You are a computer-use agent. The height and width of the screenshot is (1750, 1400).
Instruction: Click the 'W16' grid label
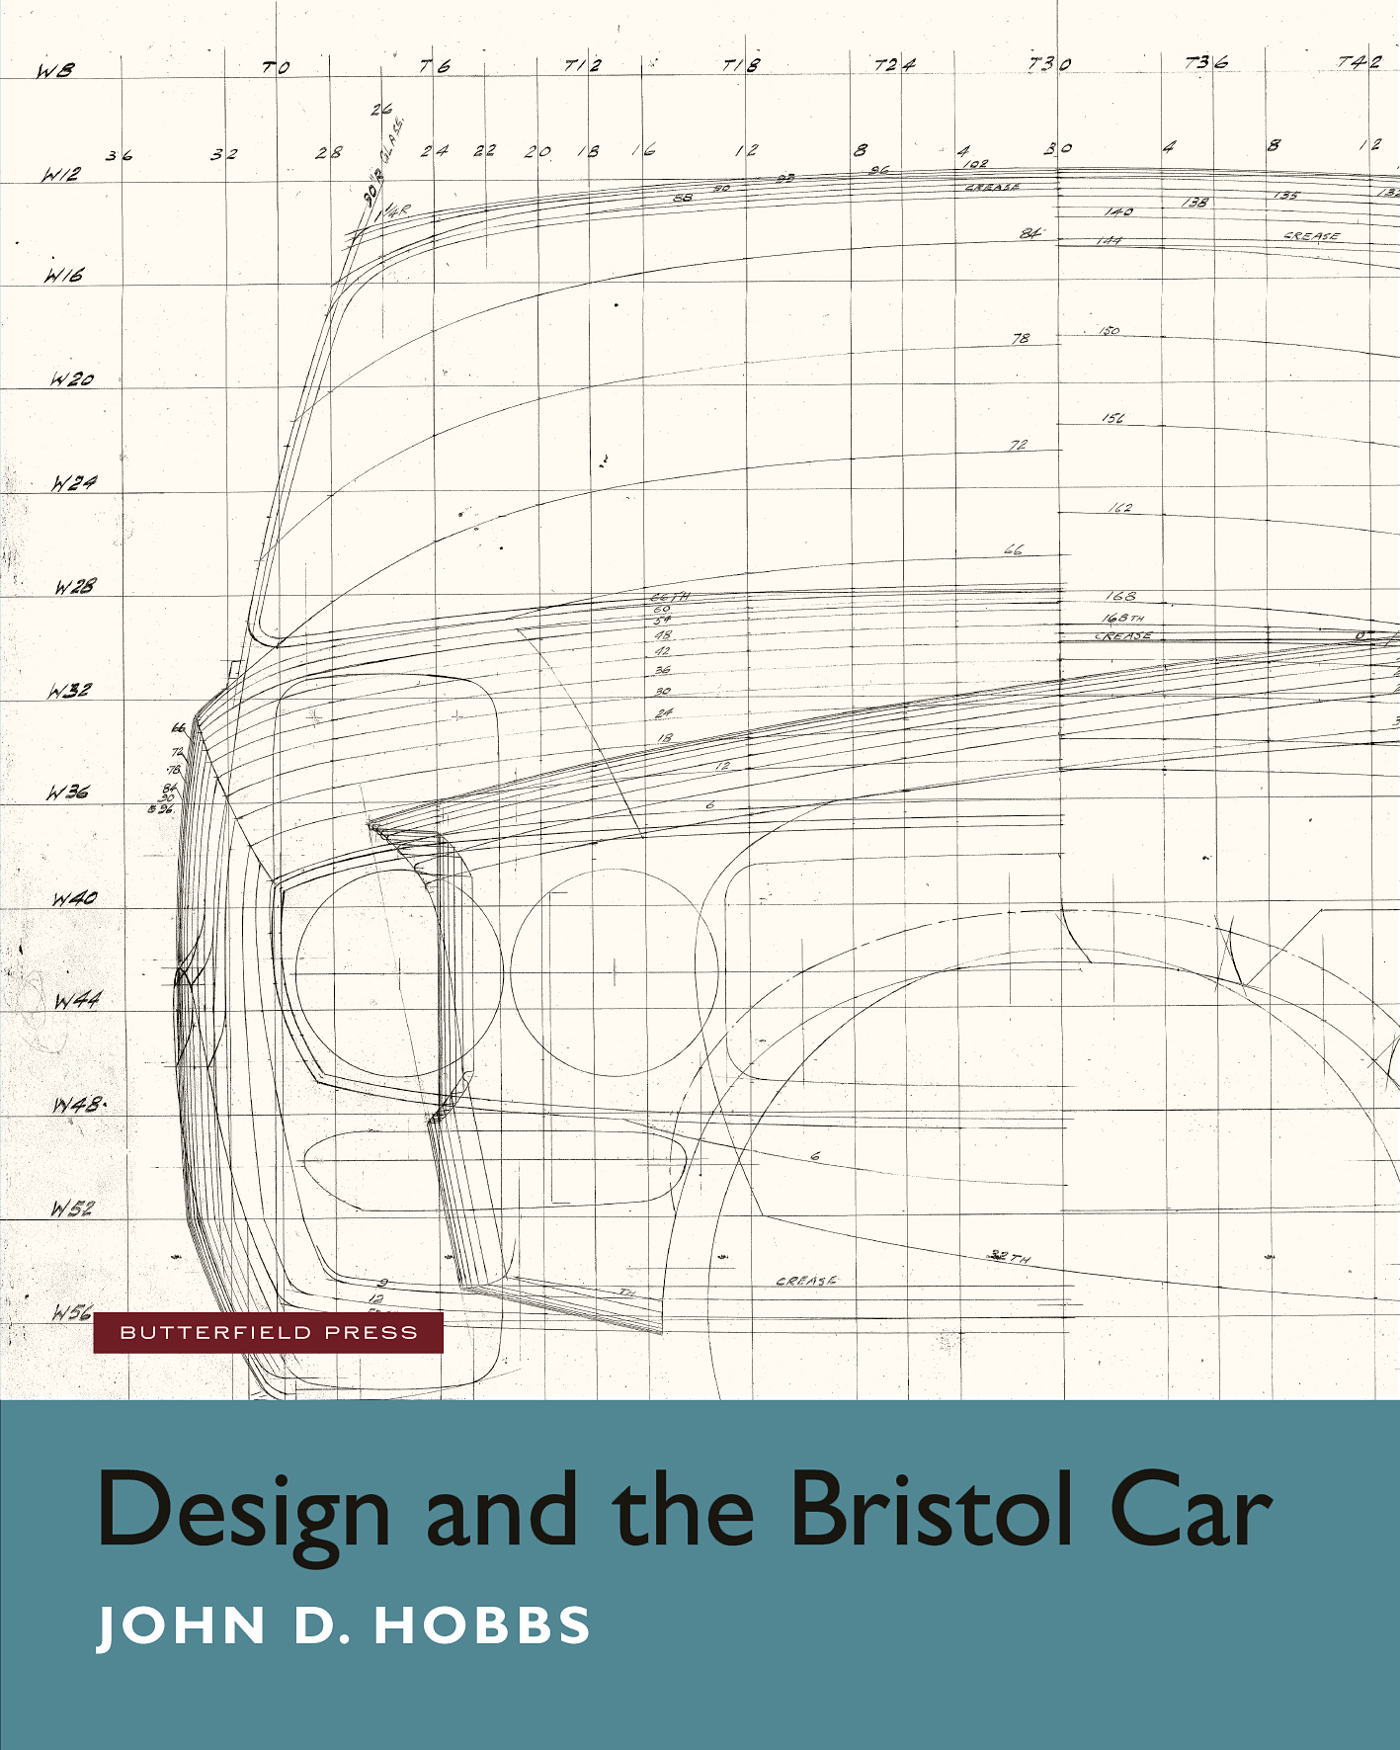[64, 276]
